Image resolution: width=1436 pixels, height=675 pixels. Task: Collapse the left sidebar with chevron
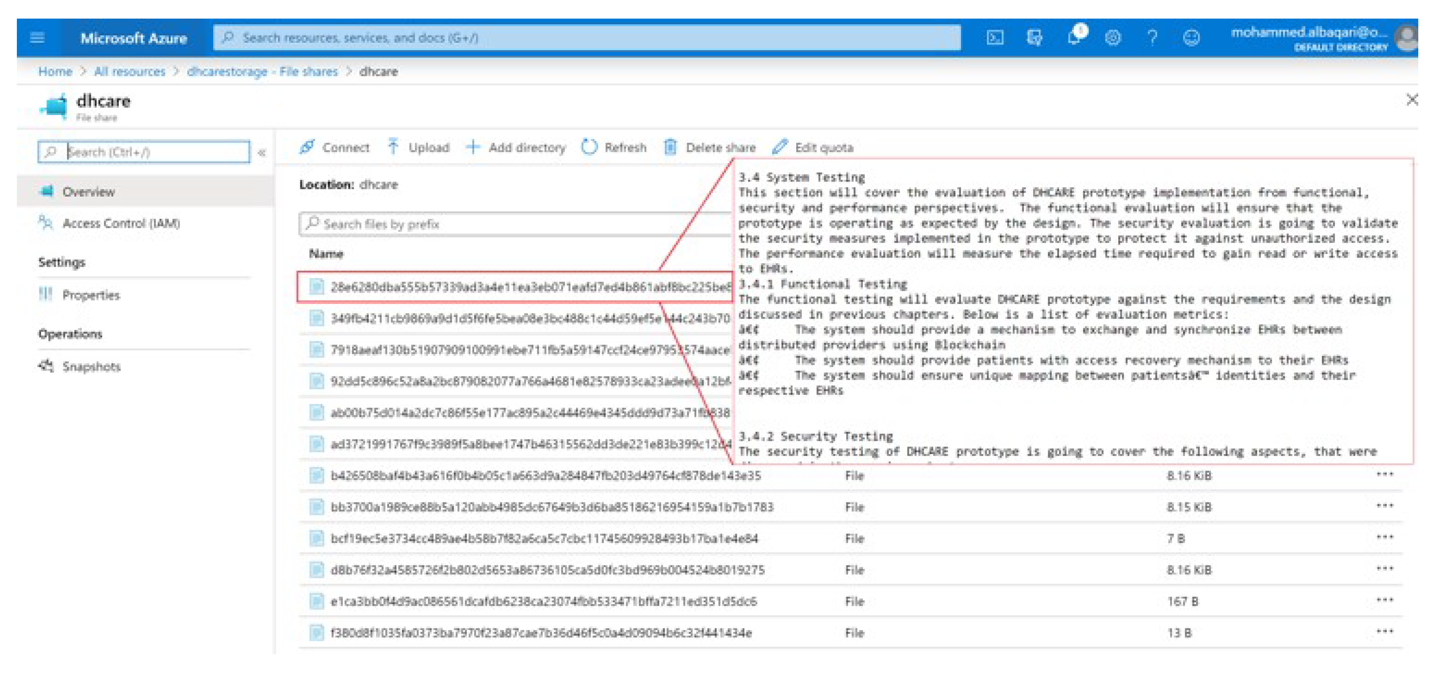pyautogui.click(x=262, y=152)
